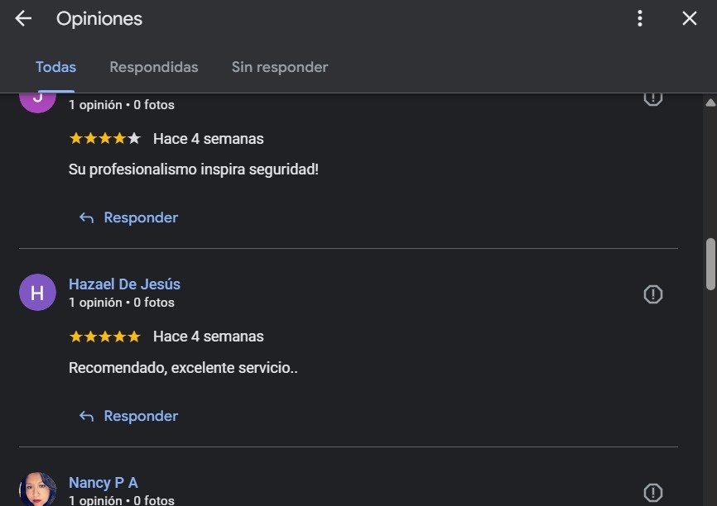Image resolution: width=717 pixels, height=506 pixels.
Task: Click the four-star rating on top review
Action: tap(104, 138)
